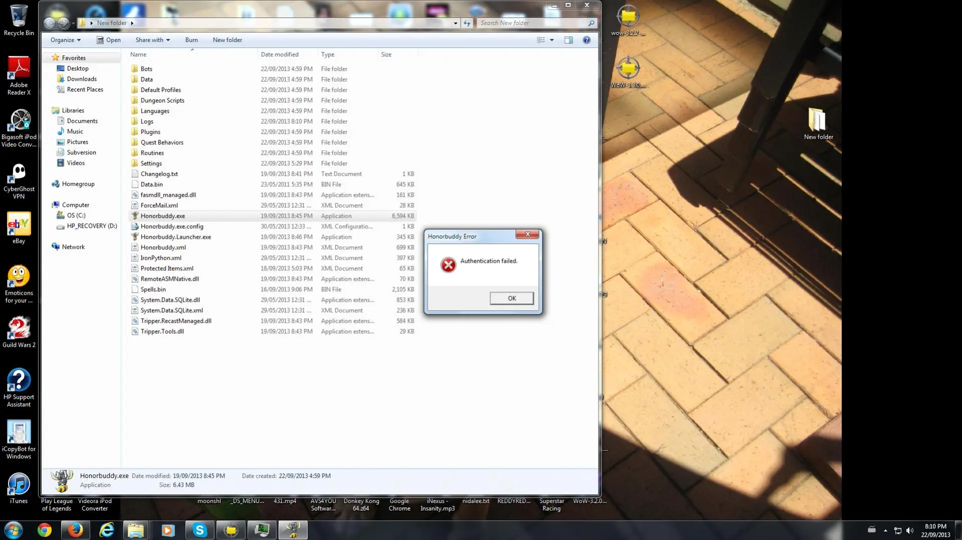Open the eBay desktop shortcut
Screen dimensions: 962x540
(x=19, y=228)
